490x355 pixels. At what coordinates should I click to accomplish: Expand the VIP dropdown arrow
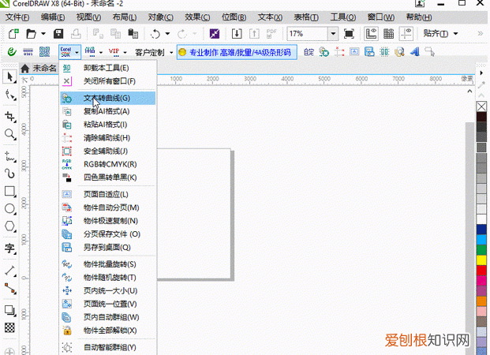125,52
